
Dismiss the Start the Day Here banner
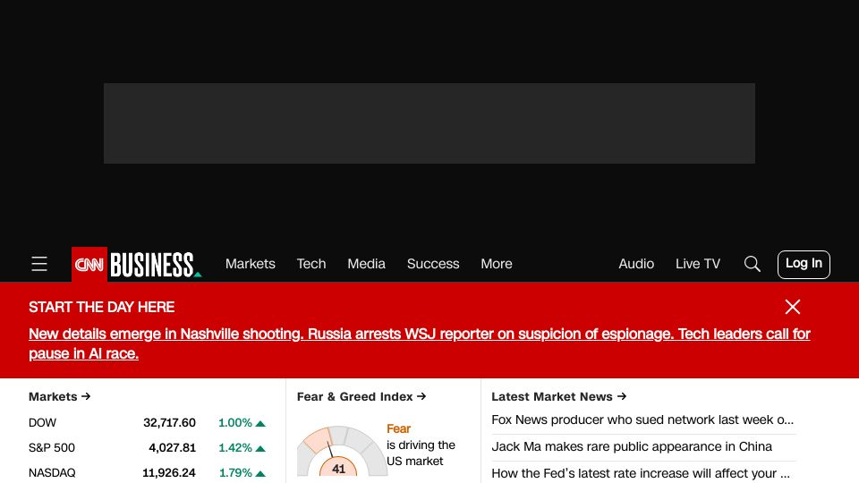(793, 307)
